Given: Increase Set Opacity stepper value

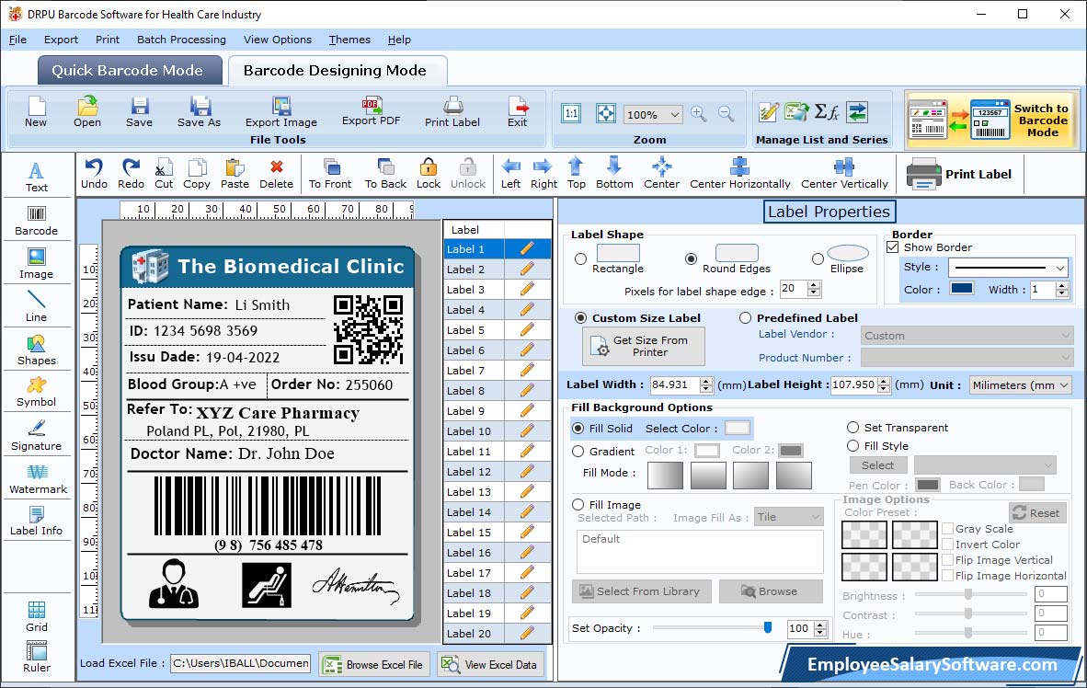Looking at the screenshot, I should coord(821,625).
